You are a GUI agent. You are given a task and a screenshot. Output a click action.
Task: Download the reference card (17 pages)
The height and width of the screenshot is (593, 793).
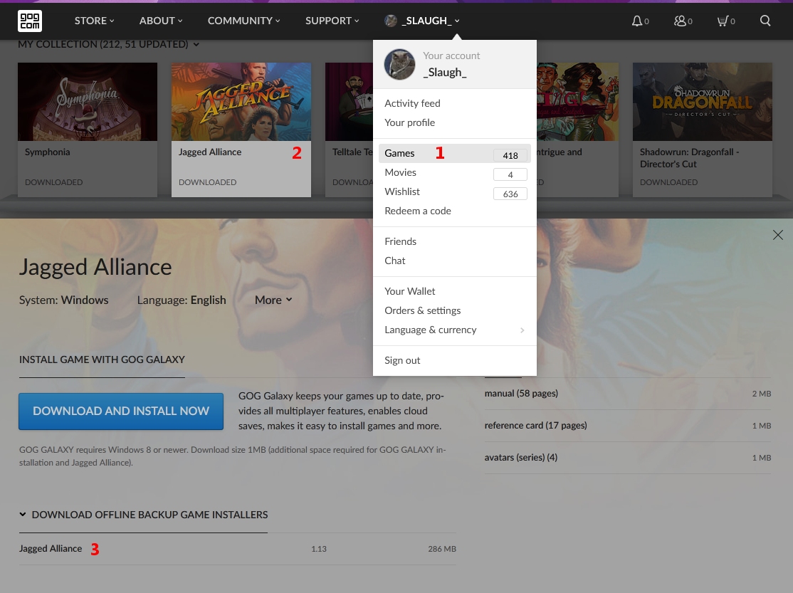(x=628, y=426)
